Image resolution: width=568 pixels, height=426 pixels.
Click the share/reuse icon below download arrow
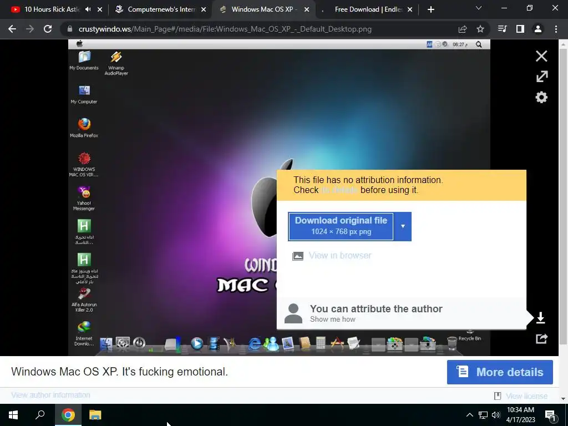[x=541, y=338]
